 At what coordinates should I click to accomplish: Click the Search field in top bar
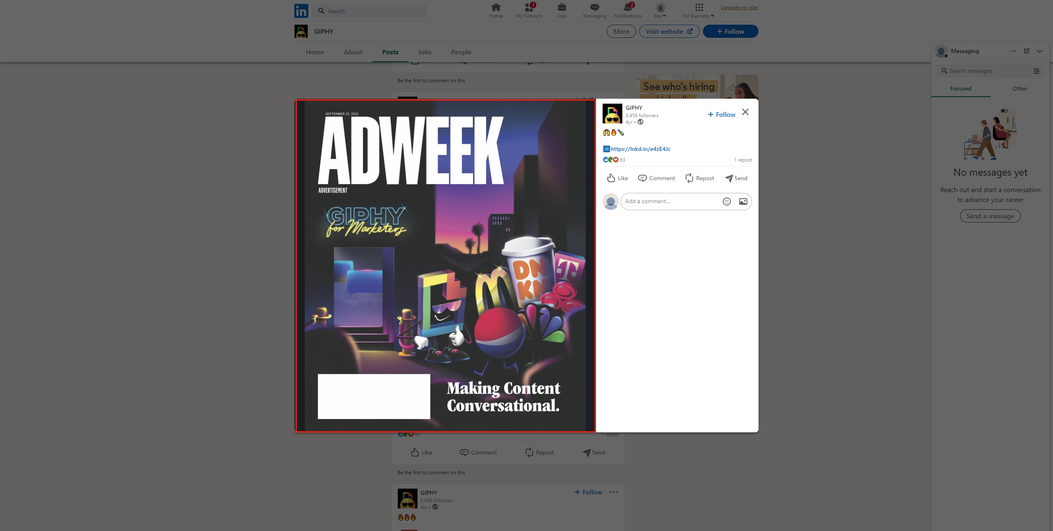tap(369, 11)
